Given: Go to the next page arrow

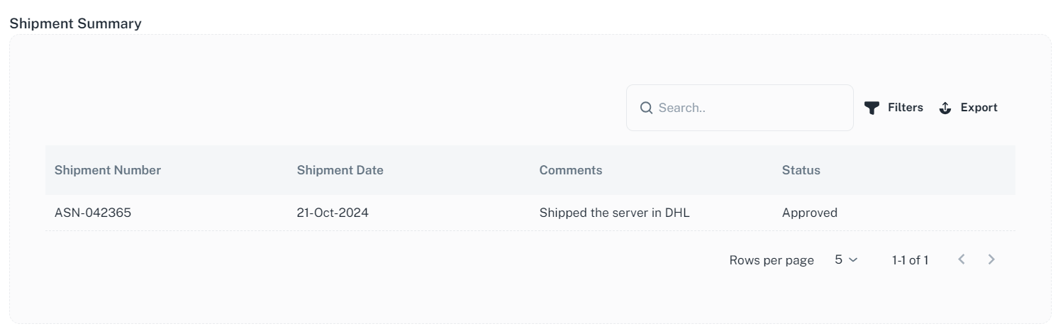Looking at the screenshot, I should pyautogui.click(x=991, y=259).
